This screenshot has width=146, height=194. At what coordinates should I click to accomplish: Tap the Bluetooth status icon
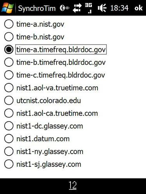point(64,8)
